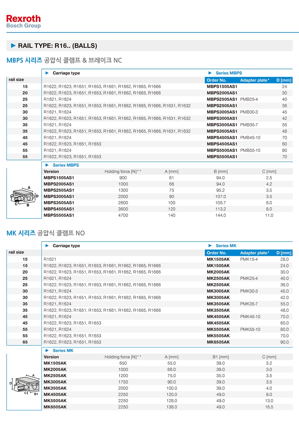Image resolution: width=299 pixels, height=424 pixels.
Task: Select adapter plate PMB30-3
Action: coord(249,112)
